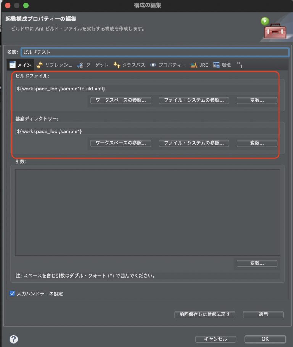Click the 適用 button
Image resolution: width=293 pixels, height=347 pixels.
click(x=263, y=315)
